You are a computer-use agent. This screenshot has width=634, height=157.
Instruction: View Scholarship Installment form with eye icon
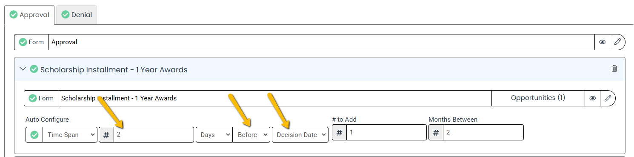(592, 98)
